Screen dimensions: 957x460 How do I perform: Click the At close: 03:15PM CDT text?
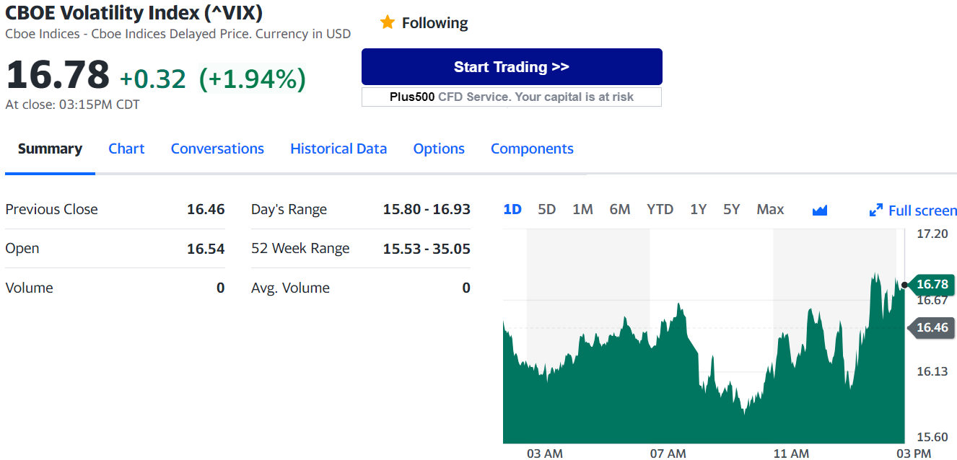pos(72,105)
